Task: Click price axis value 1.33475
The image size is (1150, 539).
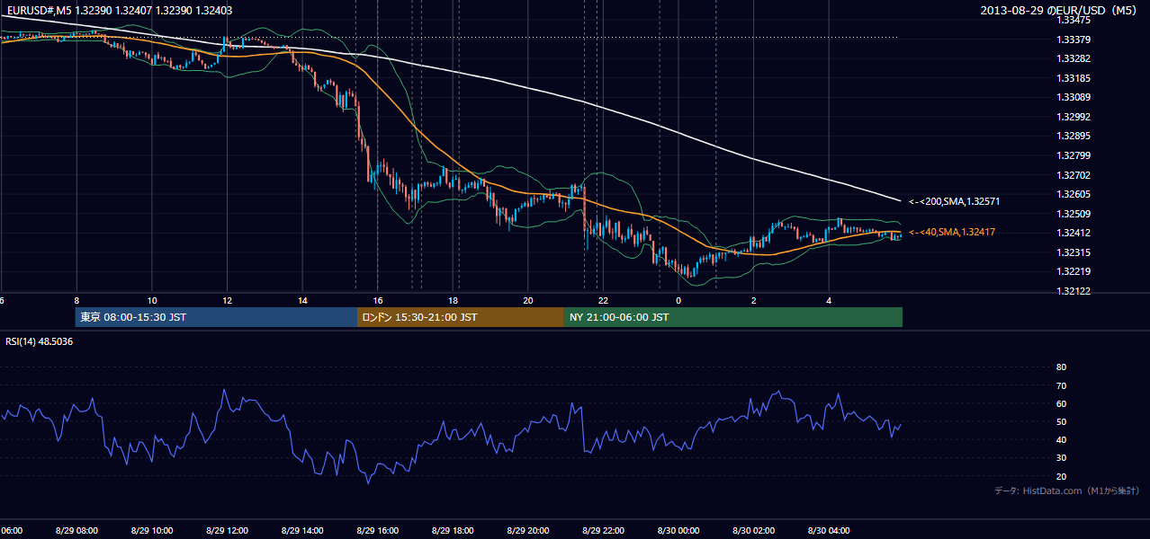Action: 1074,20
